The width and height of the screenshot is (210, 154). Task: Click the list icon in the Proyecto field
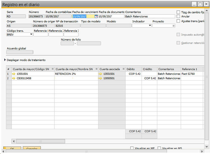click(x=173, y=25)
